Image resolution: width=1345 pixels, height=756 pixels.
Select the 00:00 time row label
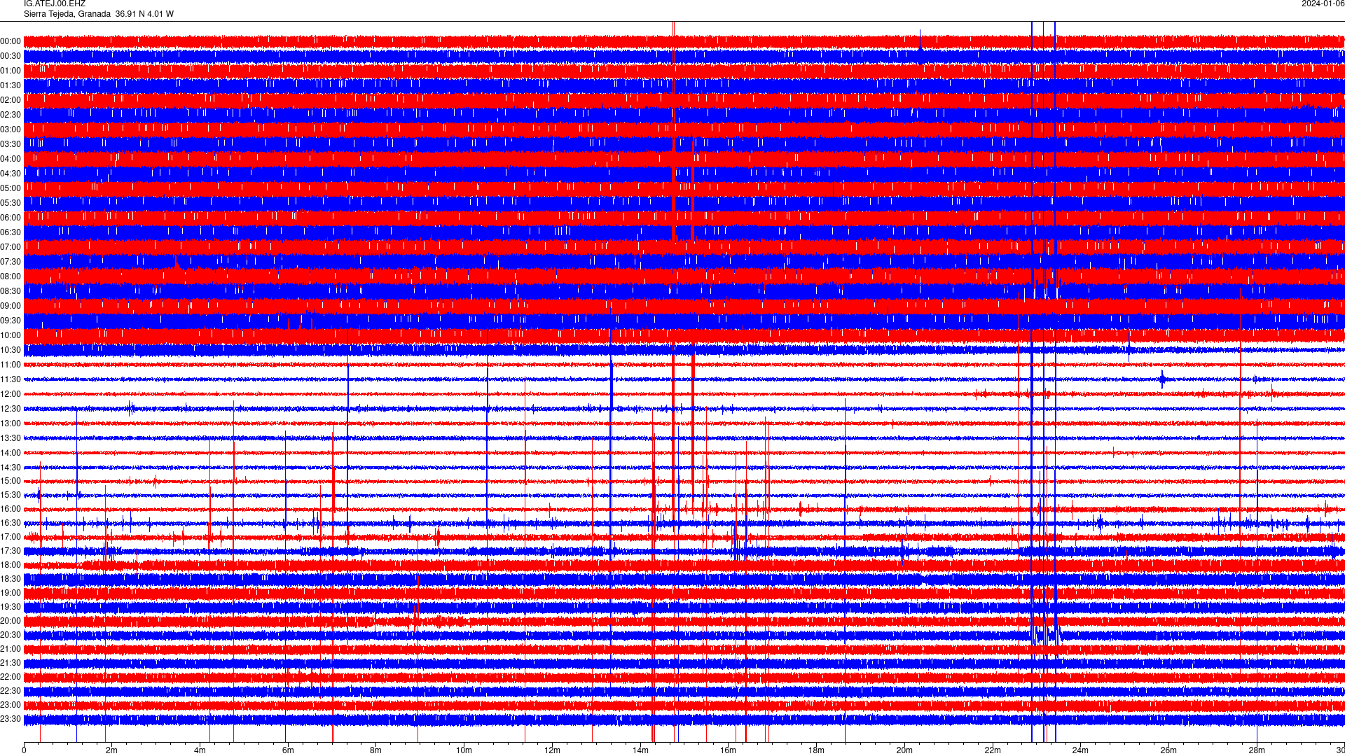pyautogui.click(x=11, y=41)
